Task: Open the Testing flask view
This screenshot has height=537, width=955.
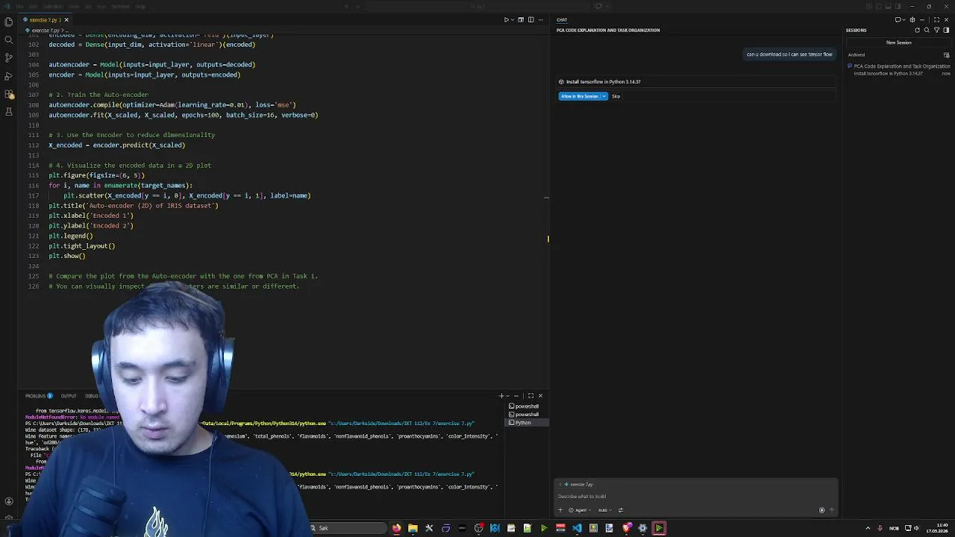Action: pyautogui.click(x=9, y=112)
